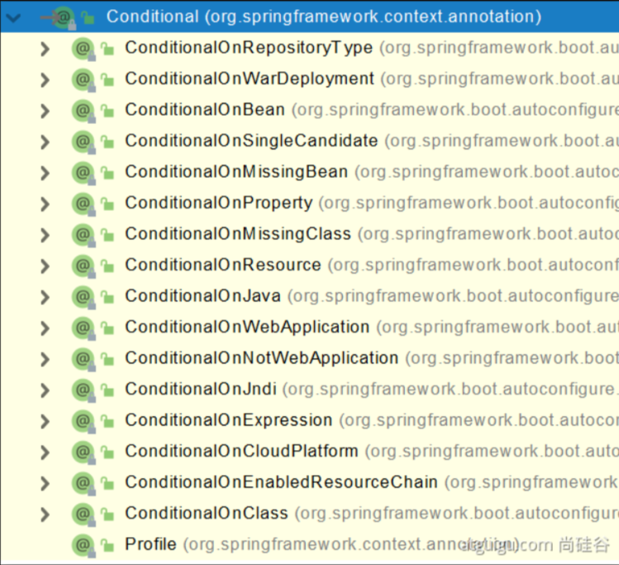Expand ConditionalOnJndi node
This screenshot has width=619, height=565.
click(x=45, y=390)
